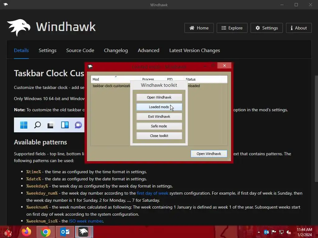Viewport: 318px width, 238px height.
Task: Open Windhawk Settings from the header
Action: (266, 28)
